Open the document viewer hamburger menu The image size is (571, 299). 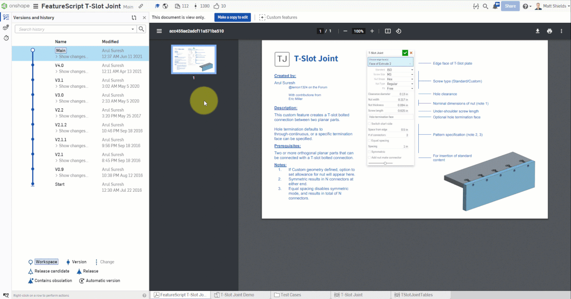click(x=159, y=30)
